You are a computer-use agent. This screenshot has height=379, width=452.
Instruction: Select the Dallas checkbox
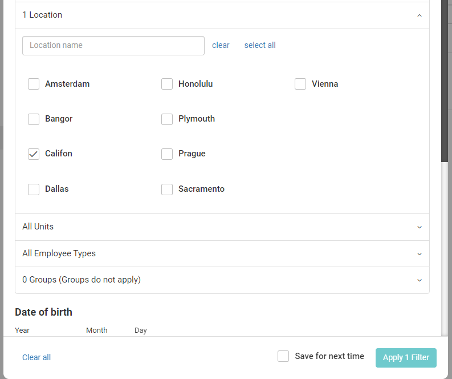[34, 189]
